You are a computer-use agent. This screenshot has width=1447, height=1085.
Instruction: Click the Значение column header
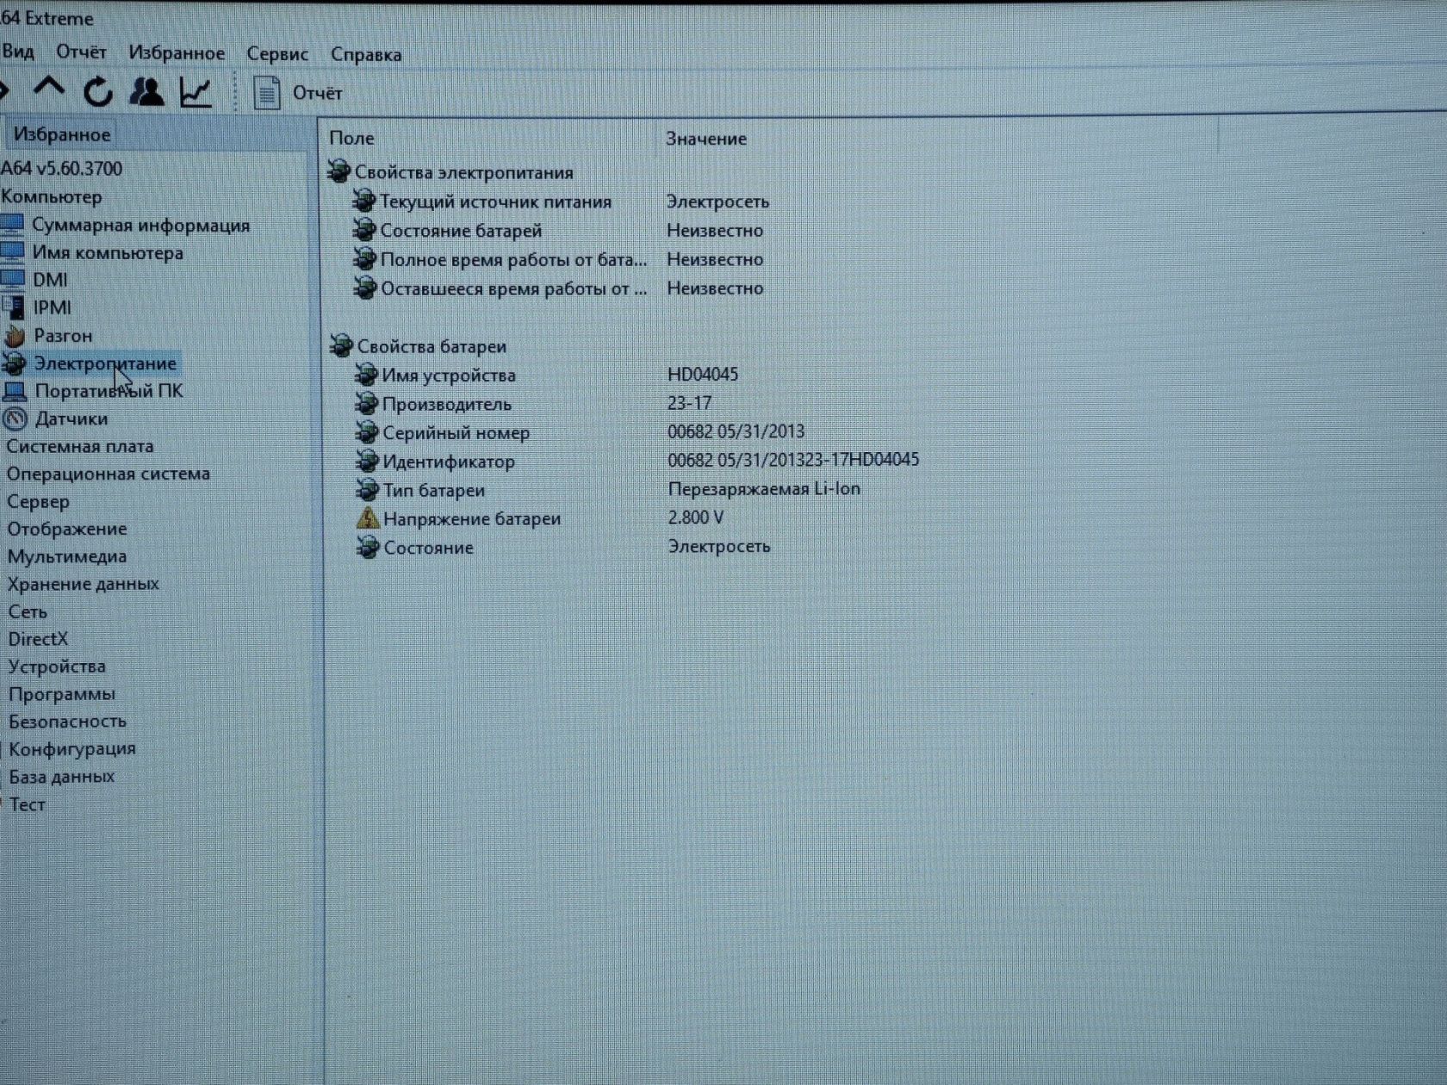(x=706, y=139)
